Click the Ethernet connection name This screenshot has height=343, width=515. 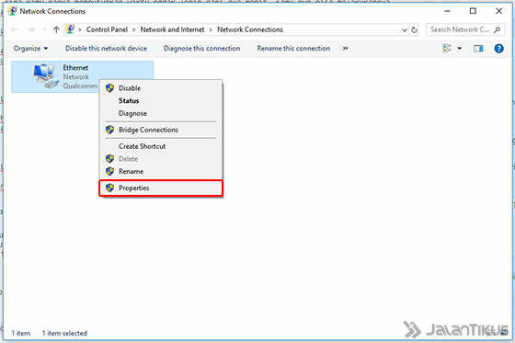(75, 68)
